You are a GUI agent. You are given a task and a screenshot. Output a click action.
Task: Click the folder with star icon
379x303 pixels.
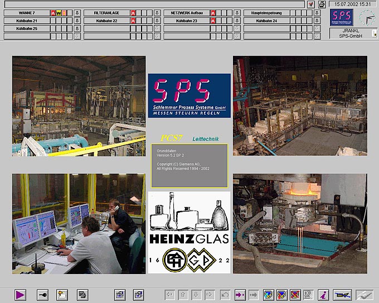pyautogui.click(x=62, y=295)
